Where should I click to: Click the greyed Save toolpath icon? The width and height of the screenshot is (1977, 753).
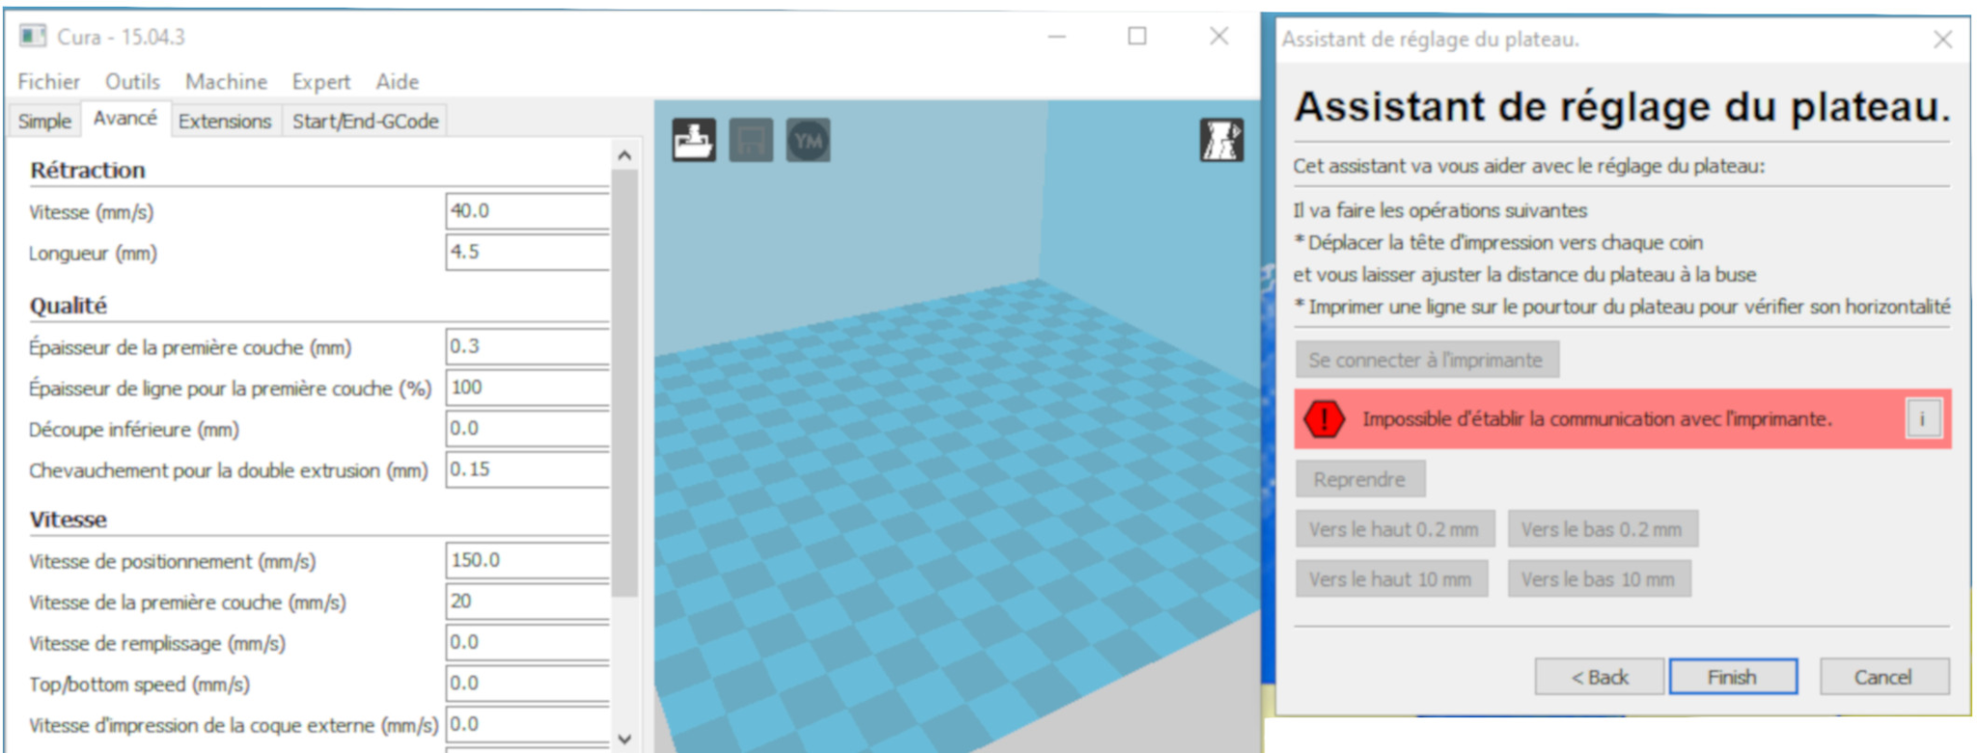coord(751,141)
